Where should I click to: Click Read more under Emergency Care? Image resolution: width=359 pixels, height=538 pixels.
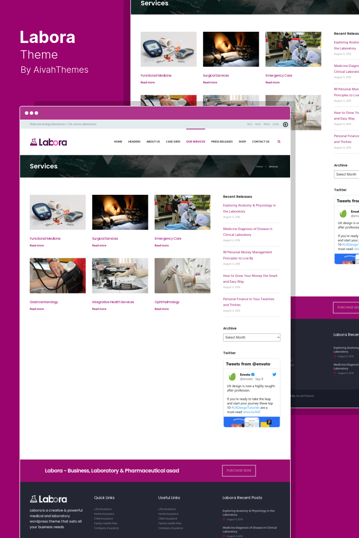pos(162,246)
